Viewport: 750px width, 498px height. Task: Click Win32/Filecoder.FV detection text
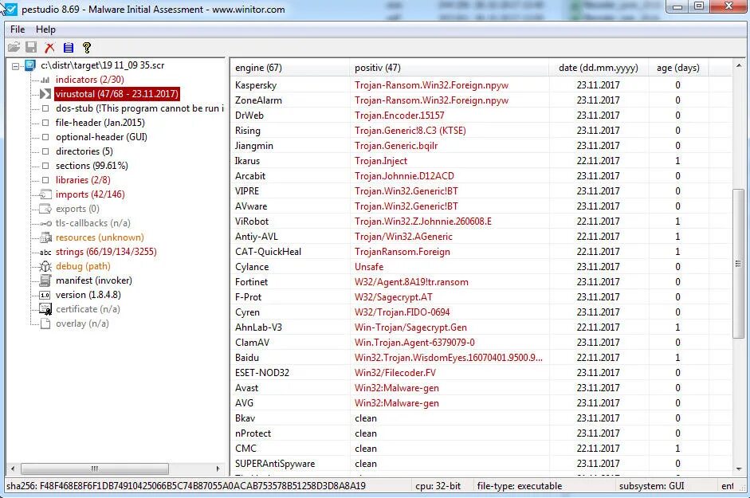[395, 373]
